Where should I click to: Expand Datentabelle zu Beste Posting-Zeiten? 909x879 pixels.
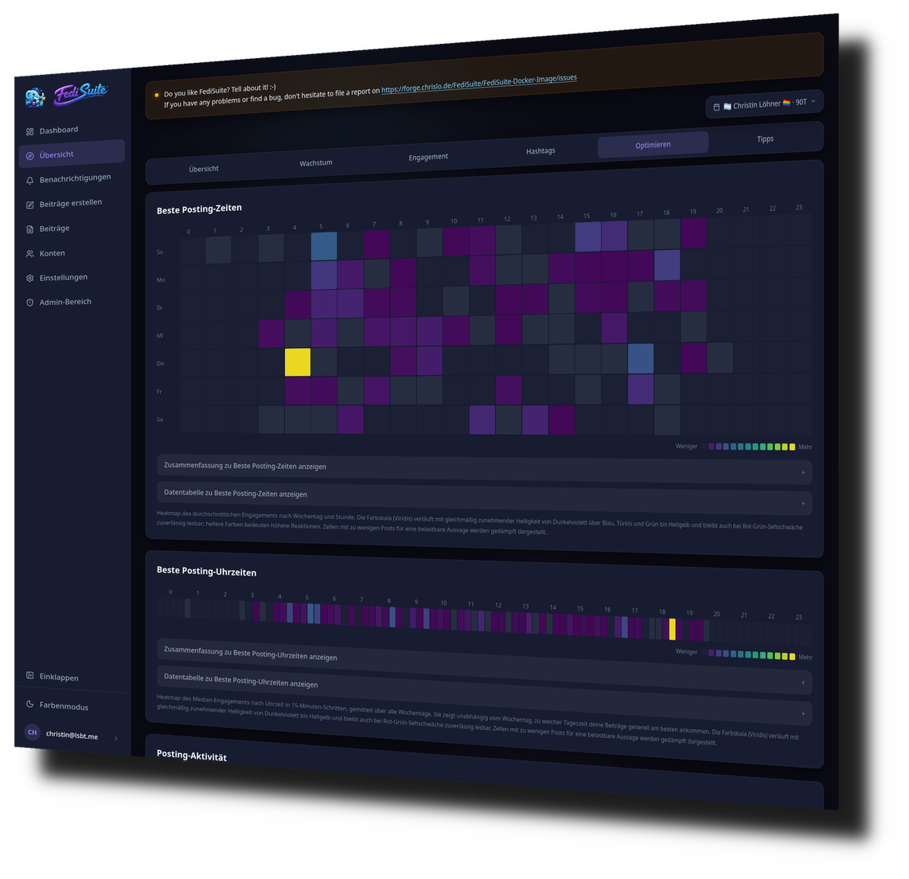click(x=484, y=498)
